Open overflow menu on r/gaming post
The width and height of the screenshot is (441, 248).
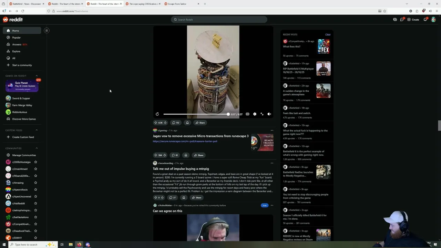click(272, 131)
